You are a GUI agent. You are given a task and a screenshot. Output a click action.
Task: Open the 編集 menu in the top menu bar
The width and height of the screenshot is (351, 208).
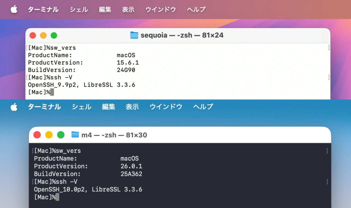pyautogui.click(x=105, y=9)
